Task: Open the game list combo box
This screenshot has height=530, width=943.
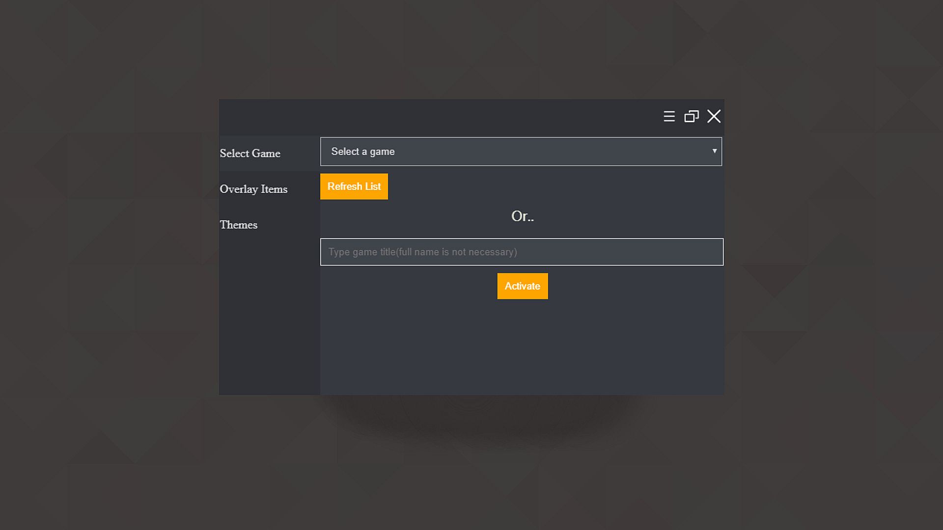Action: (x=491, y=152)
